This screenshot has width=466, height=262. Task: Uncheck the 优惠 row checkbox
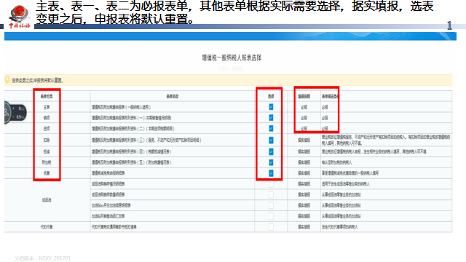(271, 173)
